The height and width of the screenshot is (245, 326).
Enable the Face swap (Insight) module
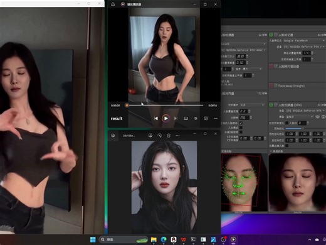(x=271, y=85)
